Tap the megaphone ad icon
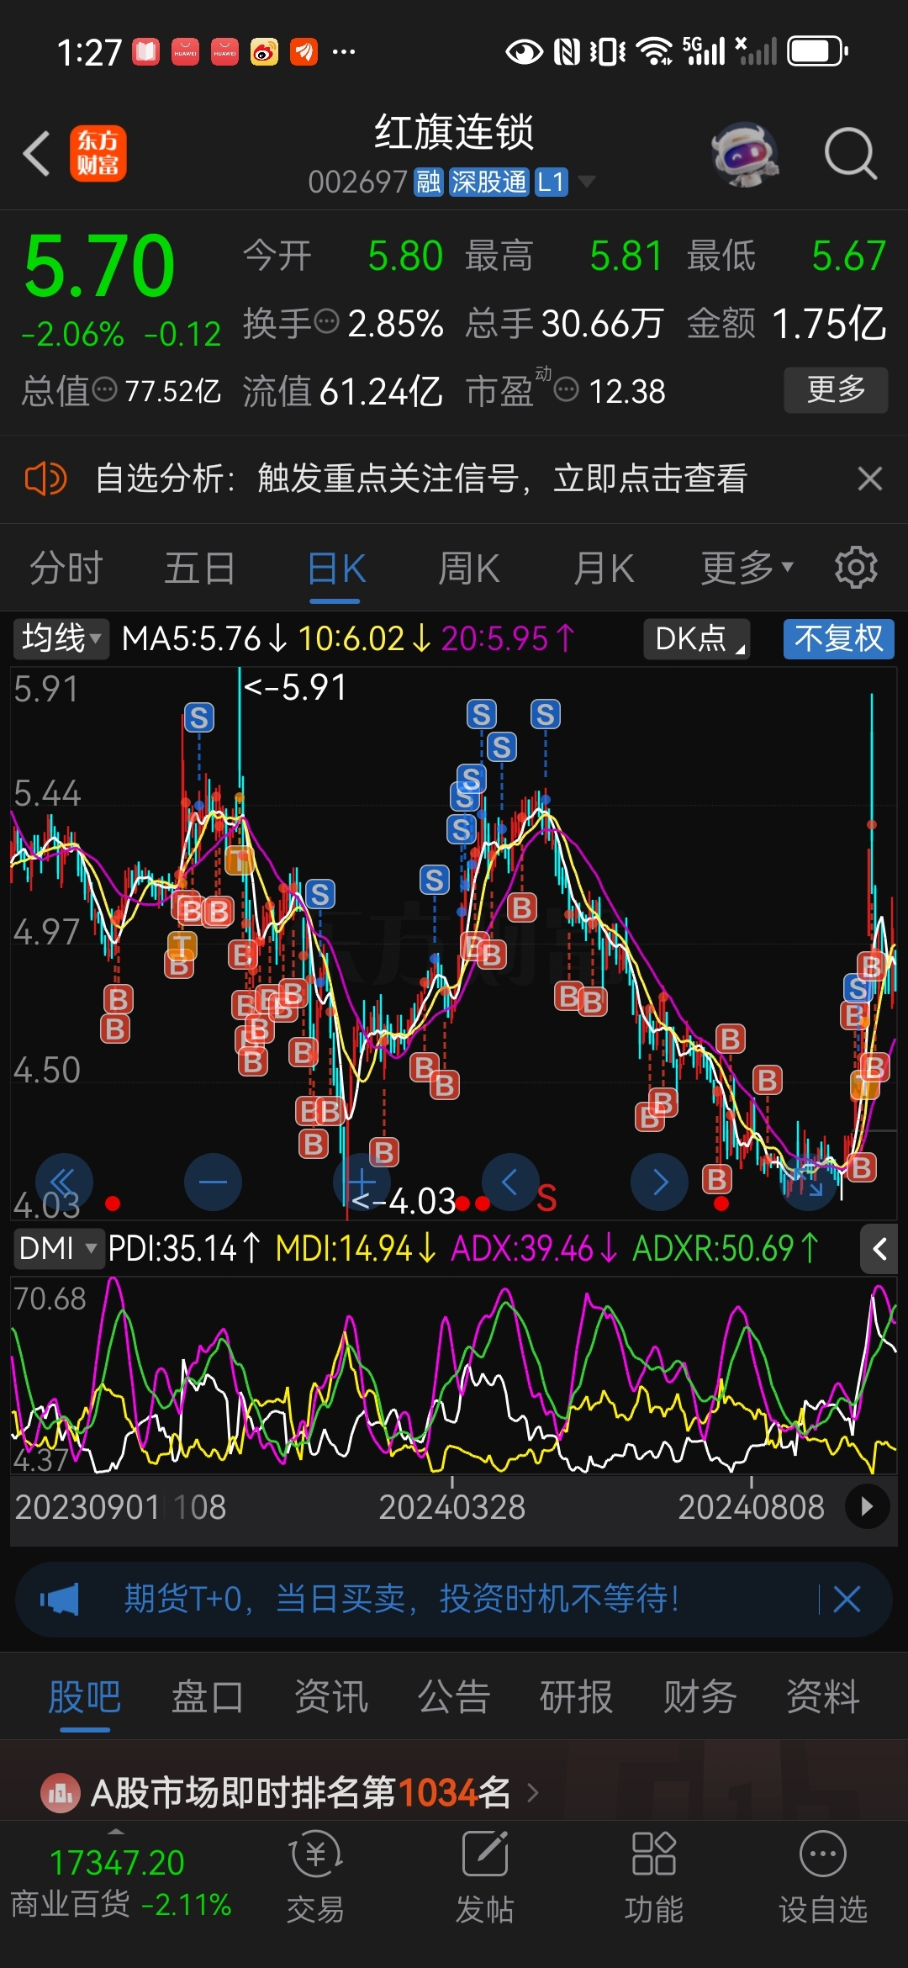 click(60, 1599)
